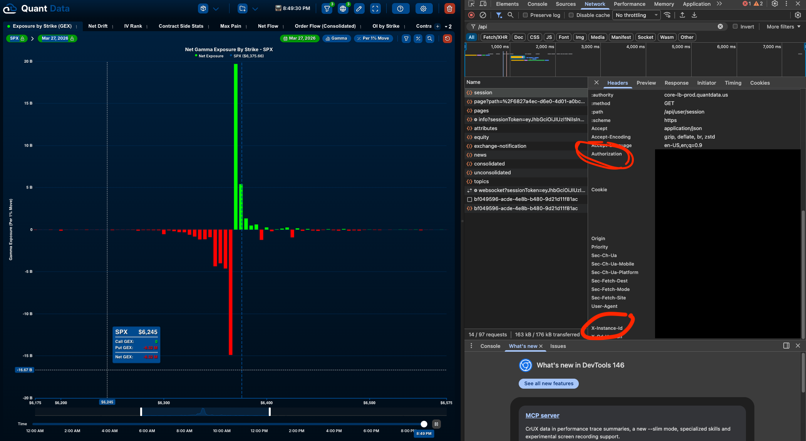Click the cube workspace icon in Quant Data header

pyautogui.click(x=203, y=8)
